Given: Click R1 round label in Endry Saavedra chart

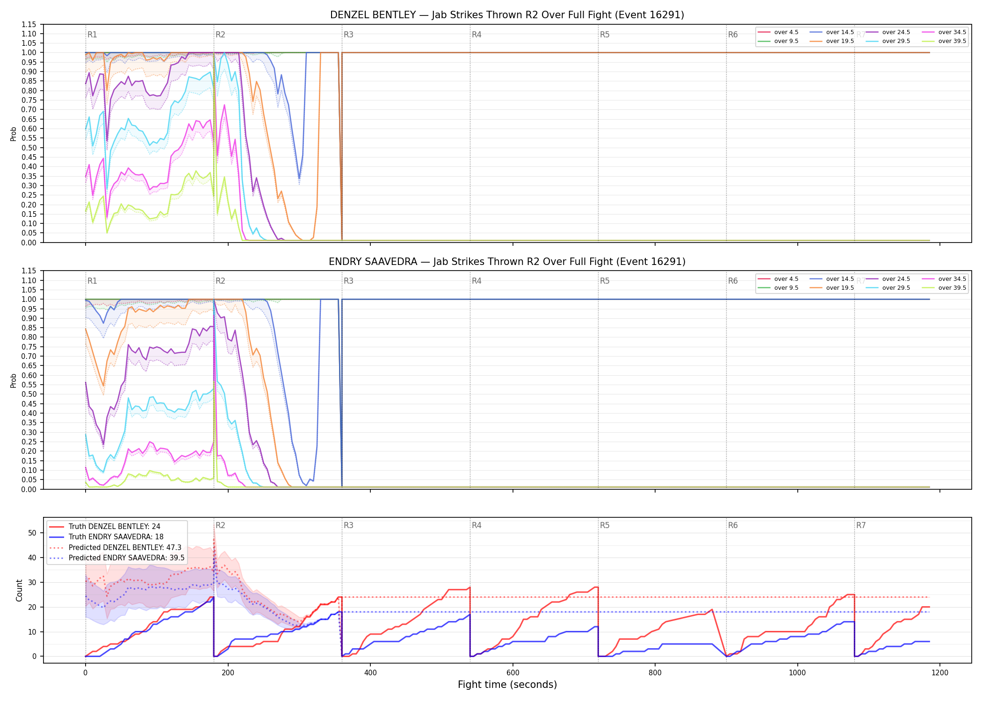Looking at the screenshot, I should point(92,281).
